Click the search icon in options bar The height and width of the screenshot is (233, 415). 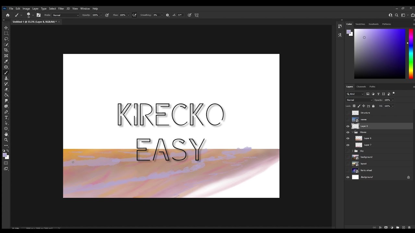(x=397, y=15)
